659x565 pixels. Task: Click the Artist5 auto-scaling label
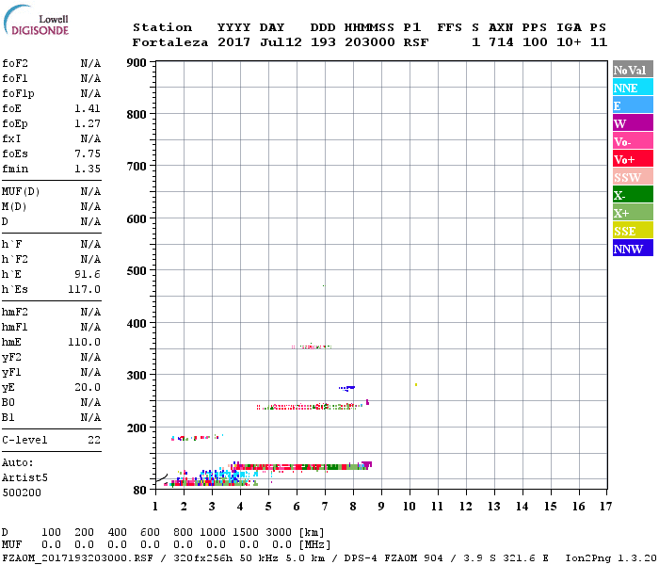click(24, 478)
